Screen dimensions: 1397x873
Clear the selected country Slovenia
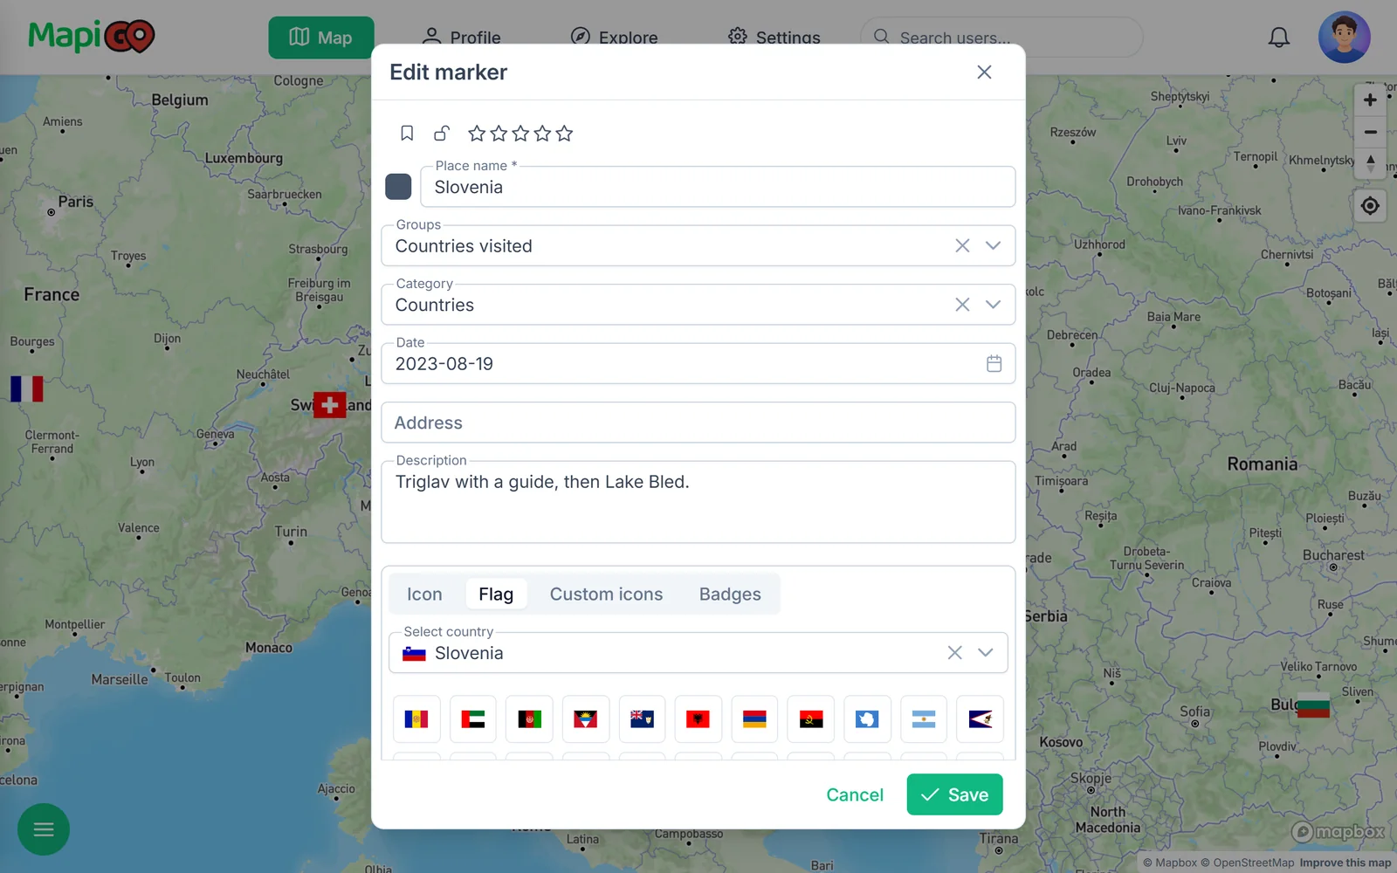(x=955, y=652)
